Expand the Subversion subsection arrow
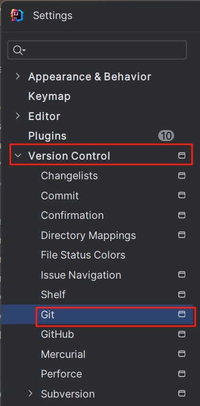Screen dimensions: 200x406 pyautogui.click(x=31, y=393)
